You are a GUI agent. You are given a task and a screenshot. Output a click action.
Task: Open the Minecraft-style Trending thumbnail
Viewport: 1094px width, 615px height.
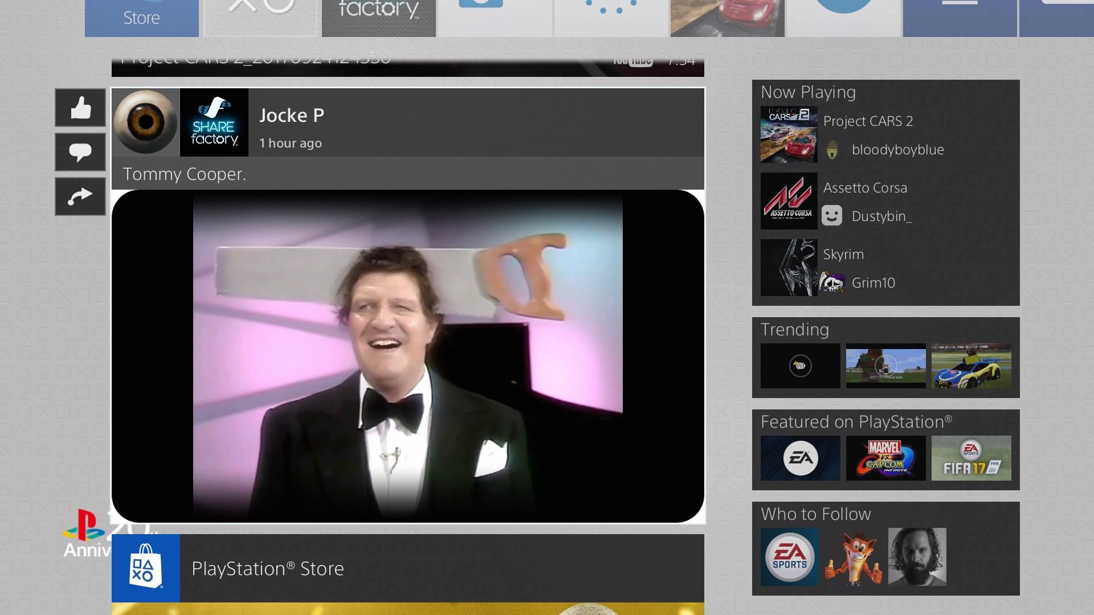[x=885, y=366]
